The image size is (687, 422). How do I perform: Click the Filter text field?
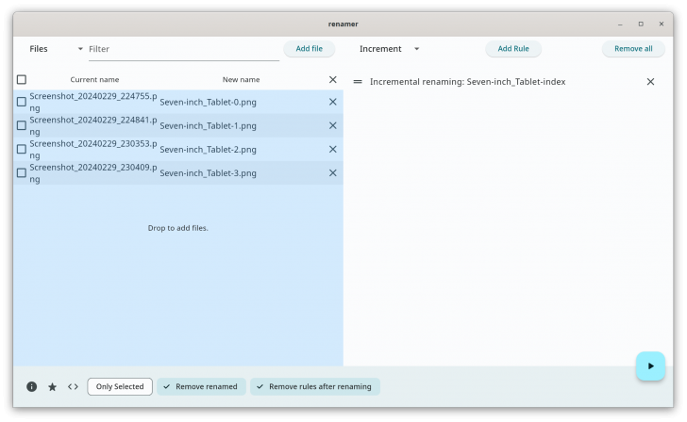(x=182, y=49)
